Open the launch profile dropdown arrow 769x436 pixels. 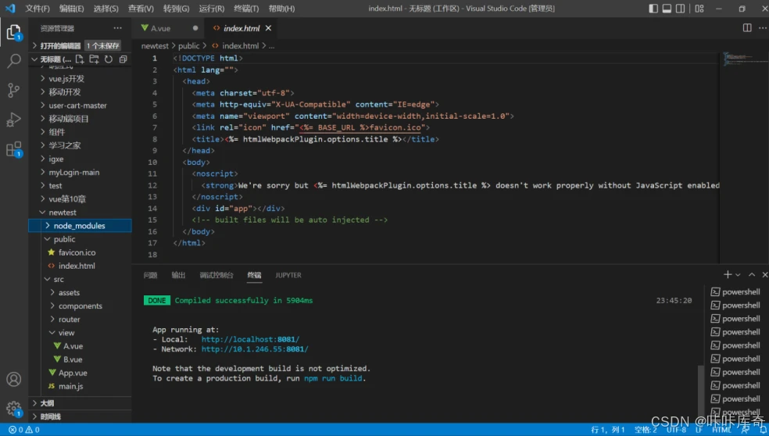[738, 274]
